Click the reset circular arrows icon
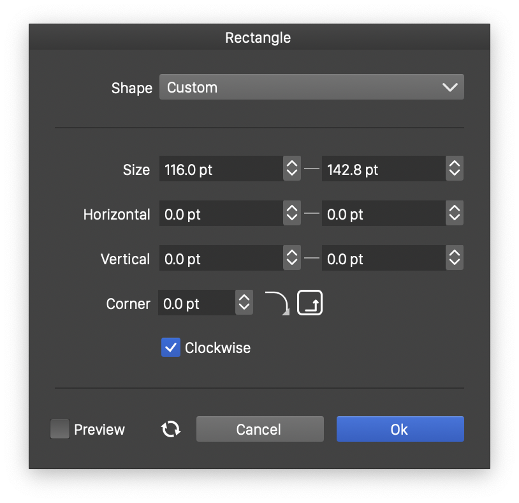This screenshot has height=503, width=519. tap(171, 430)
